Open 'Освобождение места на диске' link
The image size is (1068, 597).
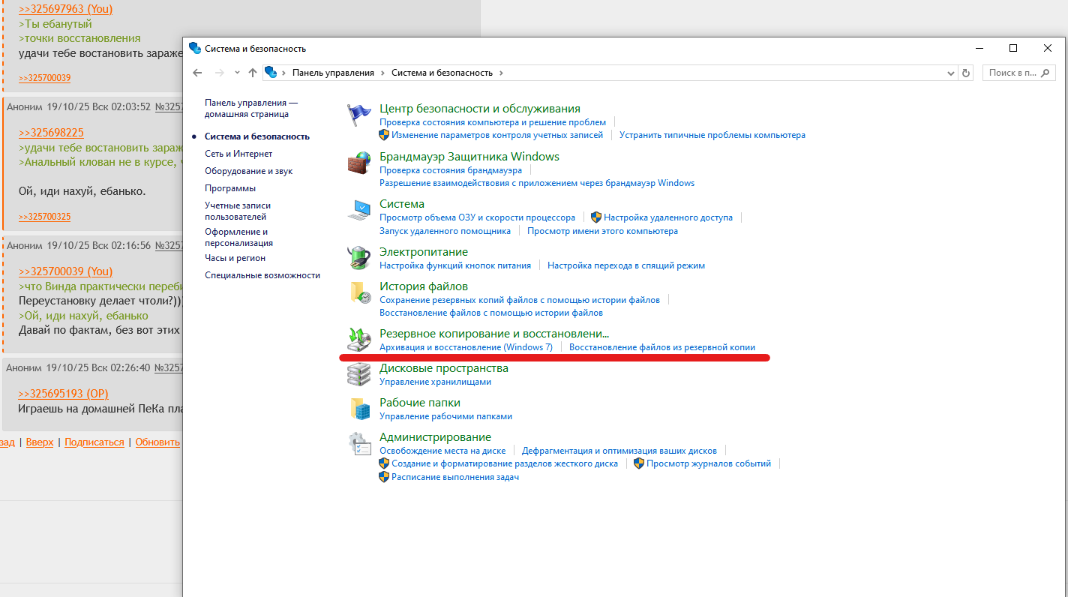(x=442, y=451)
